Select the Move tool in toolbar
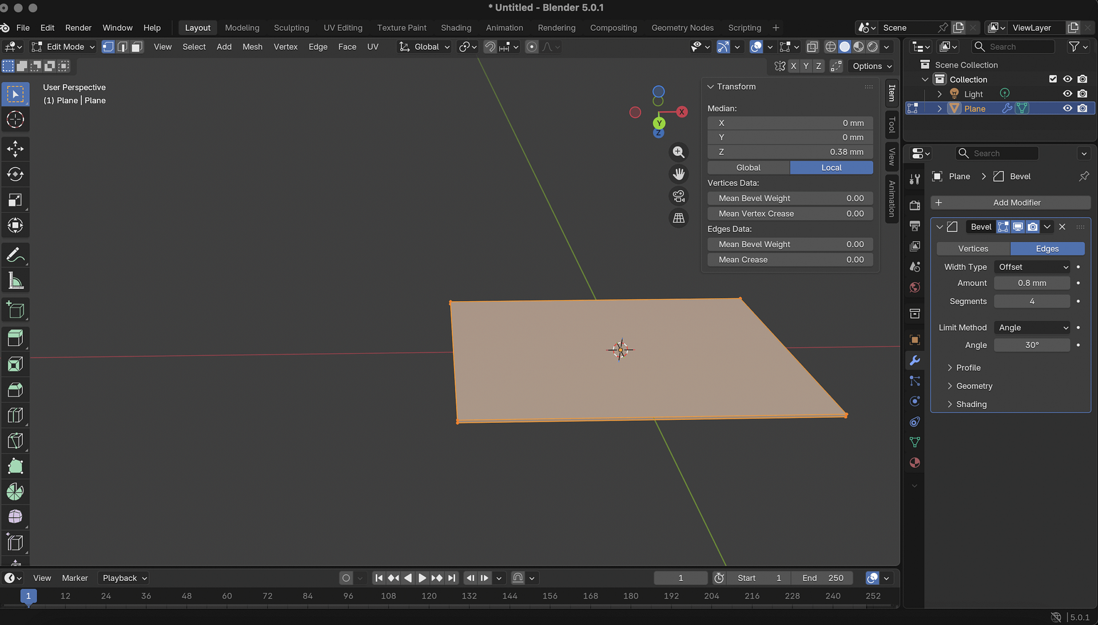Viewport: 1098px width, 625px height. coord(15,149)
